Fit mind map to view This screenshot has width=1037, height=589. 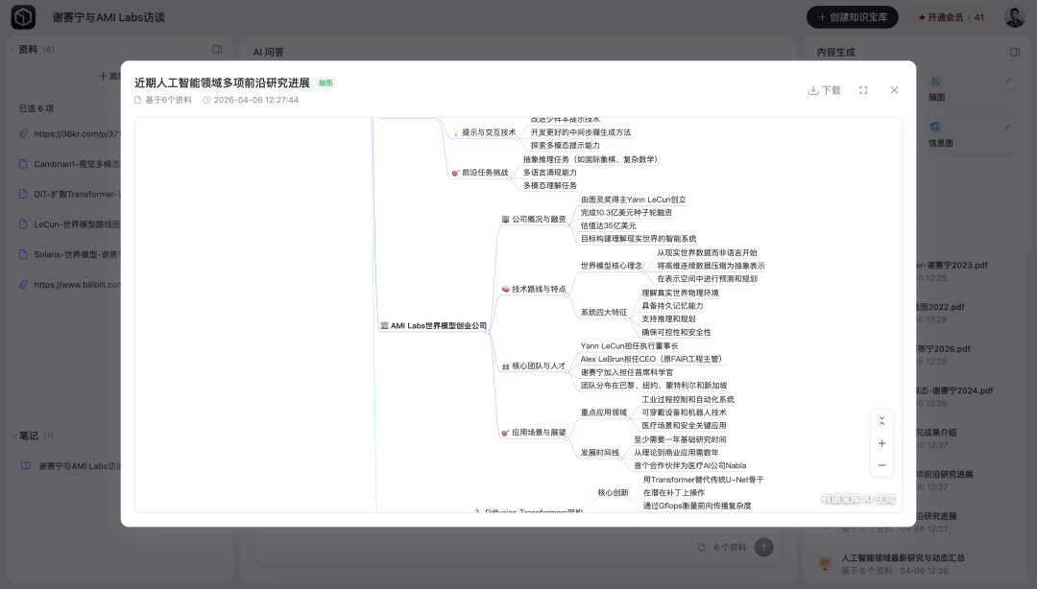point(881,421)
